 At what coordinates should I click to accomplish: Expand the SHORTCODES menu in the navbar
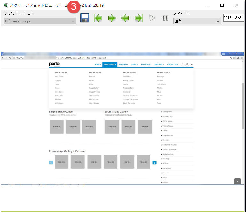tap(110, 64)
